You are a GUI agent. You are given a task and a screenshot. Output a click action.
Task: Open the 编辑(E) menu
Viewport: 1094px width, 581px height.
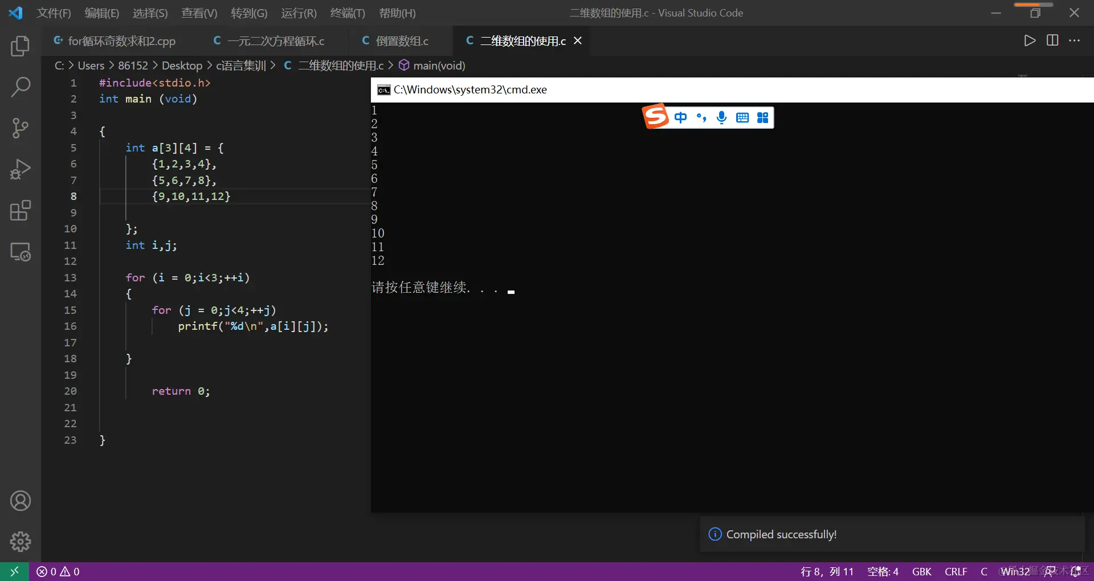[x=102, y=13]
